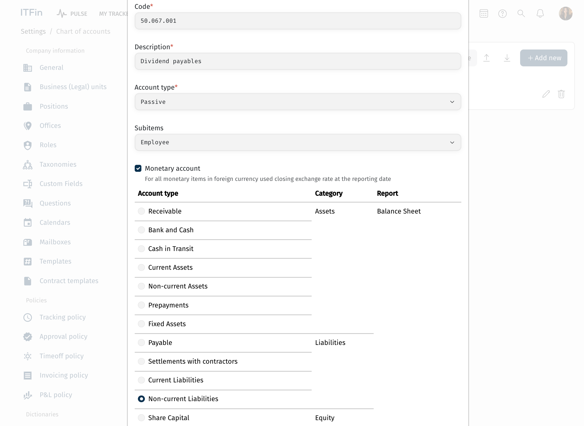The width and height of the screenshot is (584, 426).
Task: Click the notifications bell icon
Action: point(540,13)
